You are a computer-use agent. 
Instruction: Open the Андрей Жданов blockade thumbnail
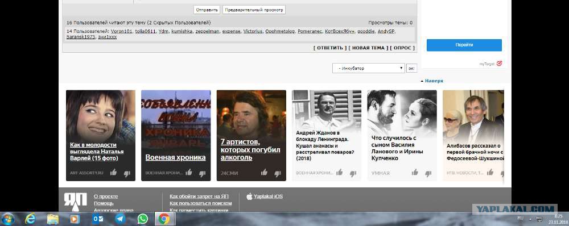(327, 110)
